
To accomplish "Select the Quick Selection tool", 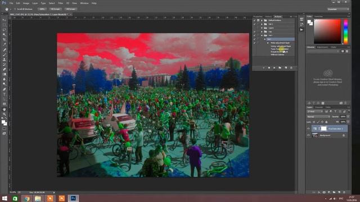I will click(4, 35).
